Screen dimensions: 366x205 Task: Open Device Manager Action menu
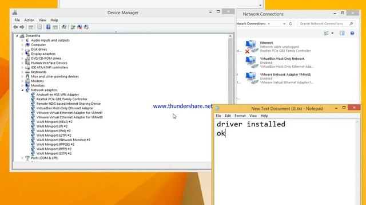point(29,20)
